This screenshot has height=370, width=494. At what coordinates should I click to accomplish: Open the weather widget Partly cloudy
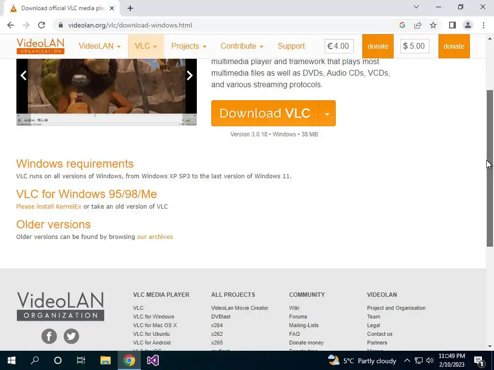coord(362,360)
